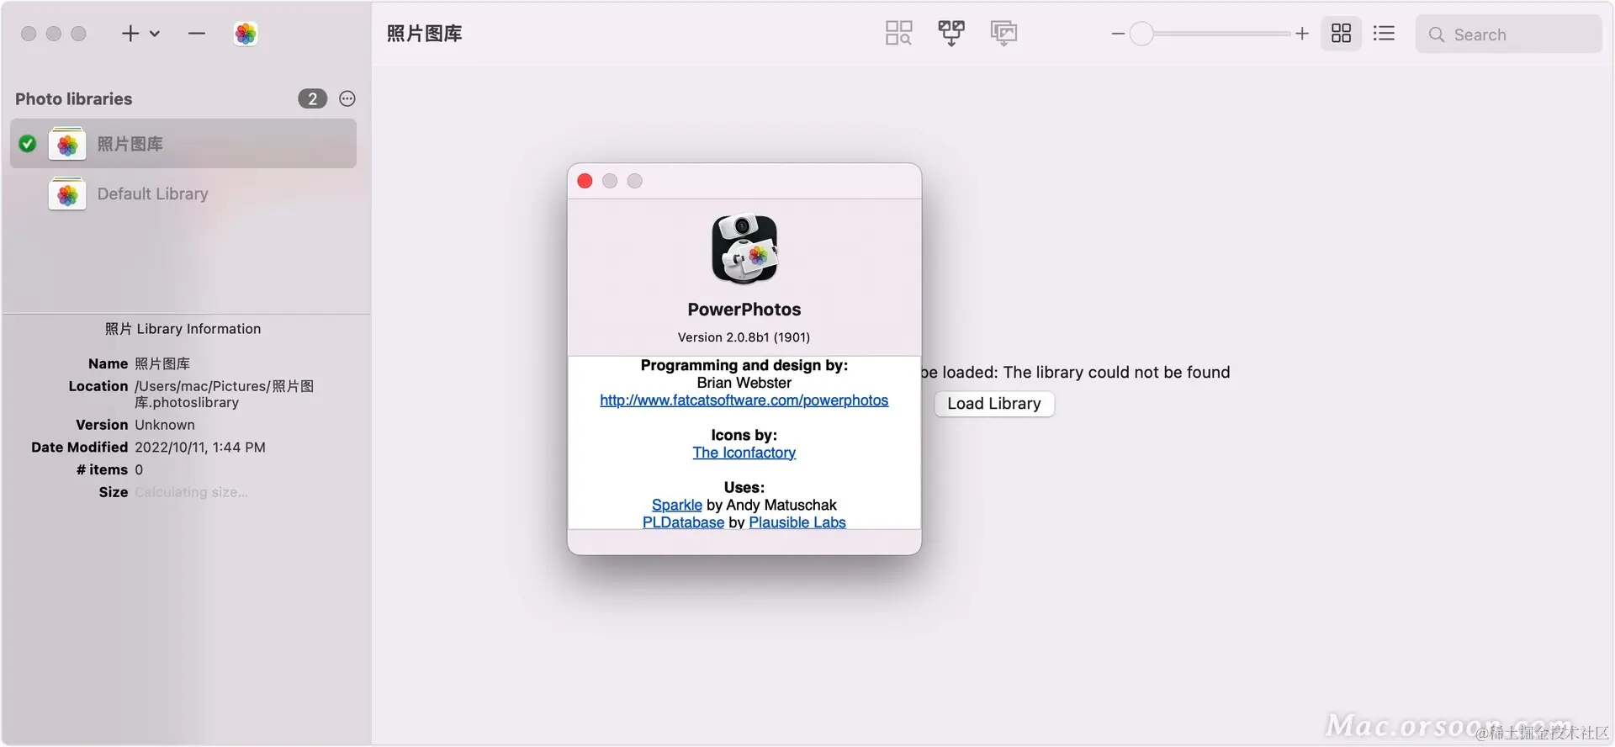Click 'Calculating size...' text

click(x=191, y=492)
